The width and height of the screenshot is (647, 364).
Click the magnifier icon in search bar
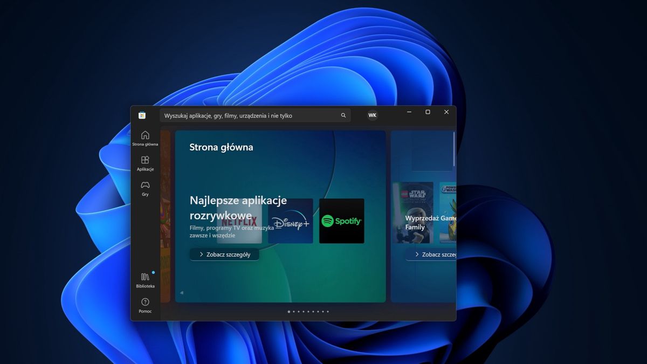pyautogui.click(x=343, y=115)
